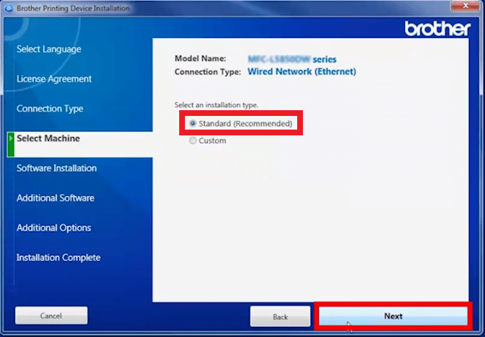Open the Installation Complete step
This screenshot has height=337, width=485.
coord(58,258)
